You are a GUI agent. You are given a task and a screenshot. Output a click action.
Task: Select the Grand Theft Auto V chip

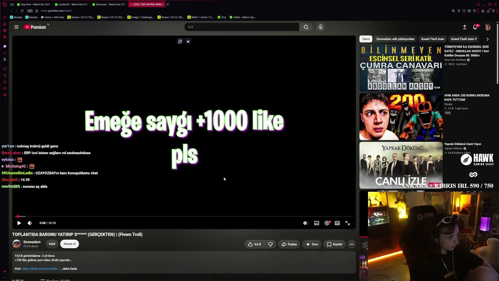click(464, 39)
